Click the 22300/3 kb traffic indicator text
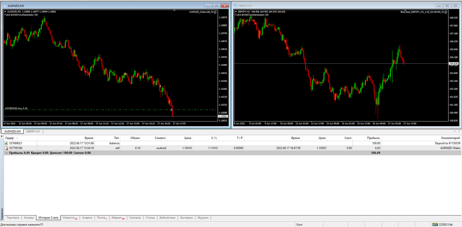Image resolution: width=462 pixels, height=227 pixels. (446, 224)
